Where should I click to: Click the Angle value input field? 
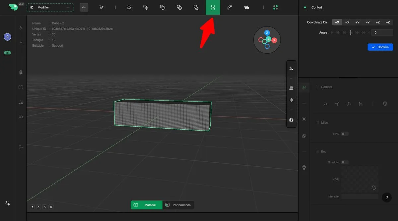coord(382,32)
